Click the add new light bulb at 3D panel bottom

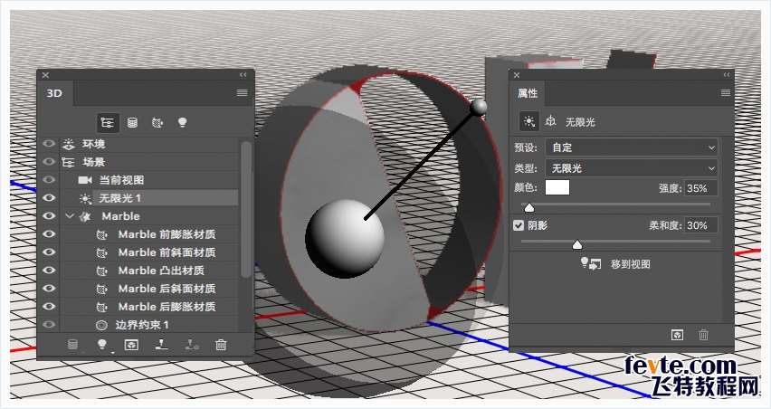[101, 345]
